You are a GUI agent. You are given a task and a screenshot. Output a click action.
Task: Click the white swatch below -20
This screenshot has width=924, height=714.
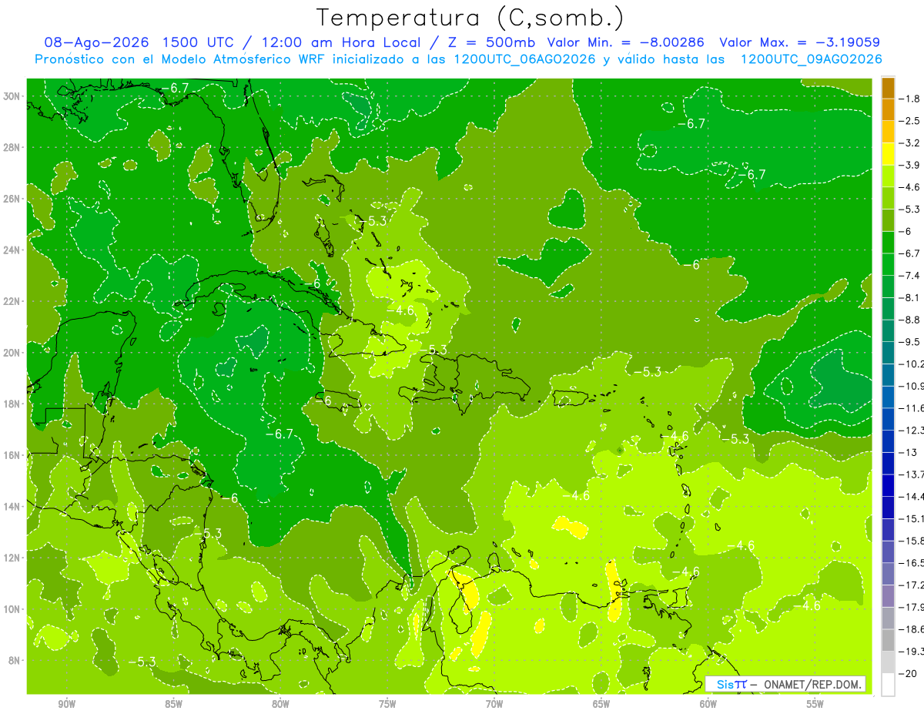[x=888, y=684]
